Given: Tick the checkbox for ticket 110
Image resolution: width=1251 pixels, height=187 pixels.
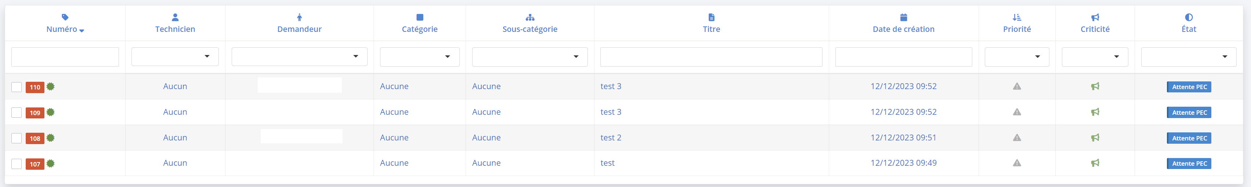Looking at the screenshot, I should pos(17,87).
